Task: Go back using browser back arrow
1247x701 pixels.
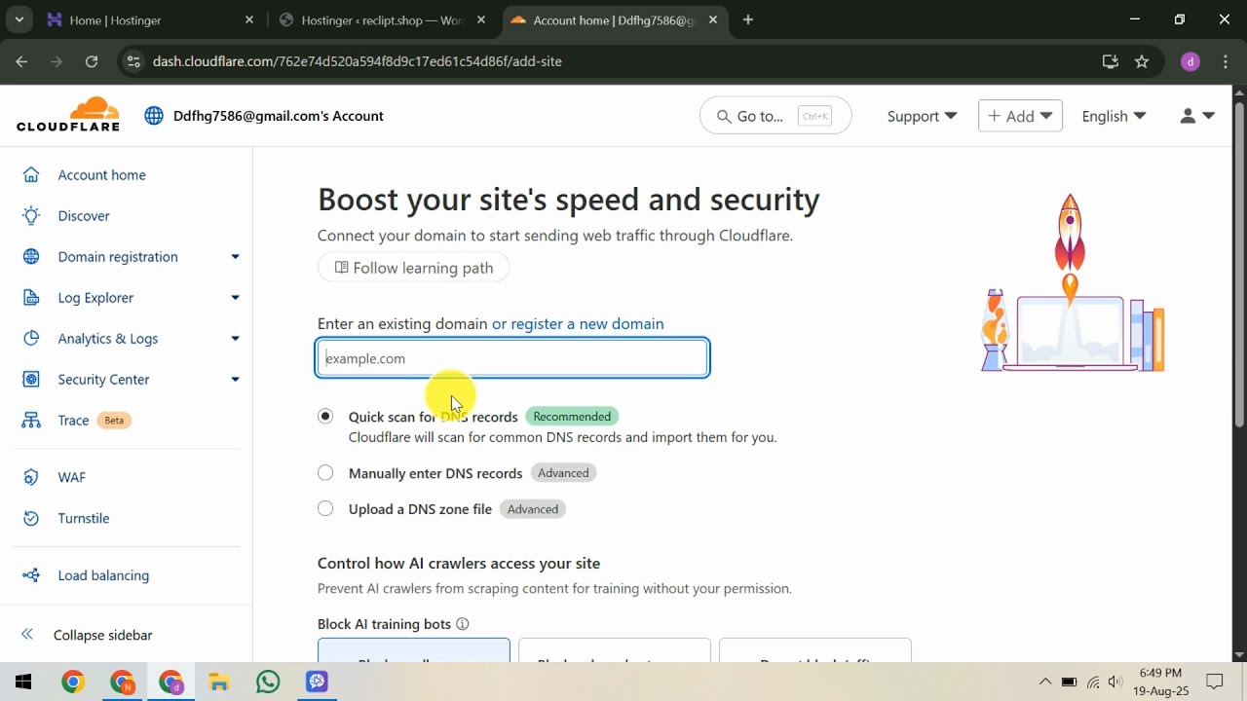Action: coord(21,61)
